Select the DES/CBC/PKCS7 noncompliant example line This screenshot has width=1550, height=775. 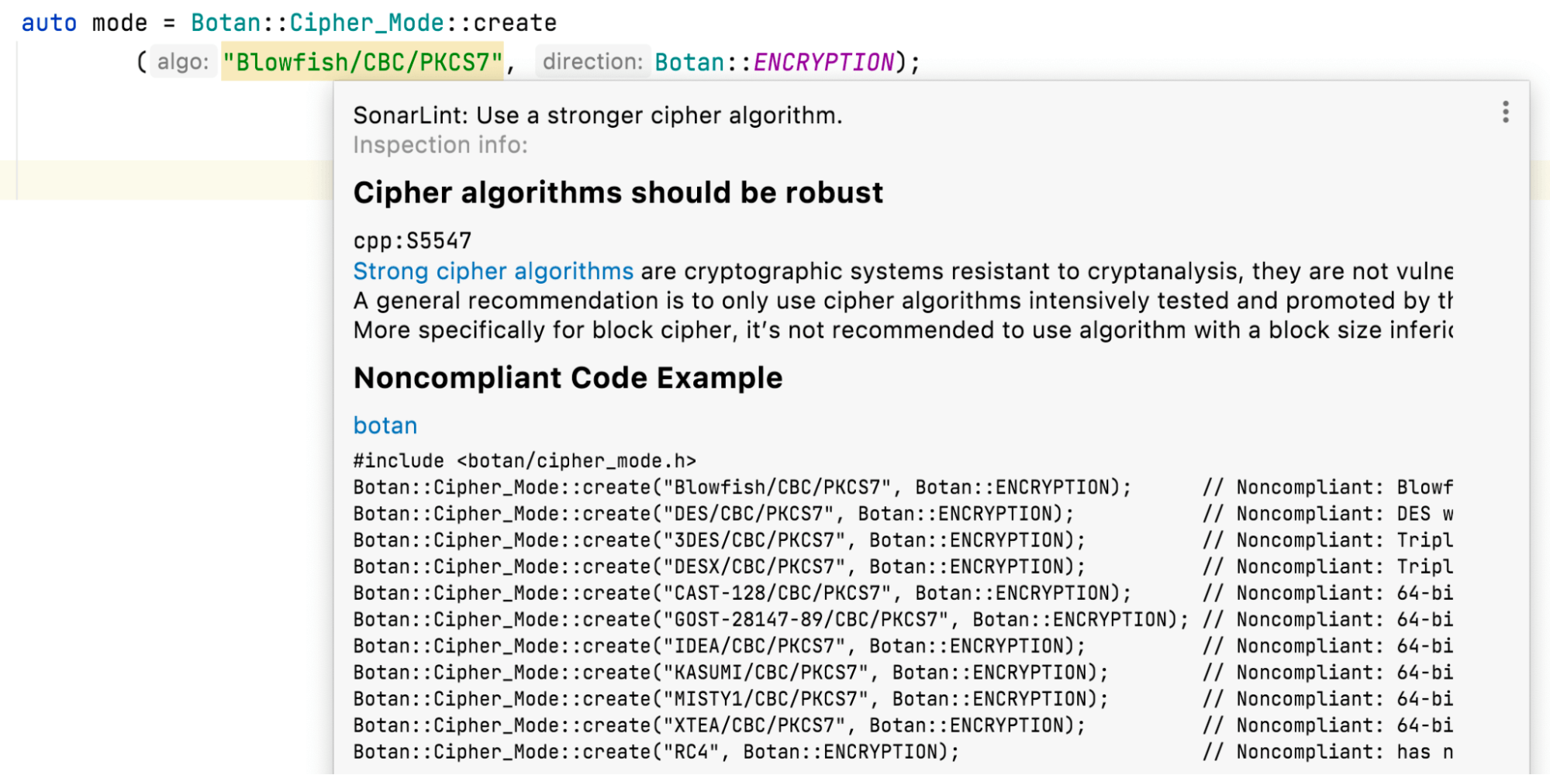pos(713,513)
